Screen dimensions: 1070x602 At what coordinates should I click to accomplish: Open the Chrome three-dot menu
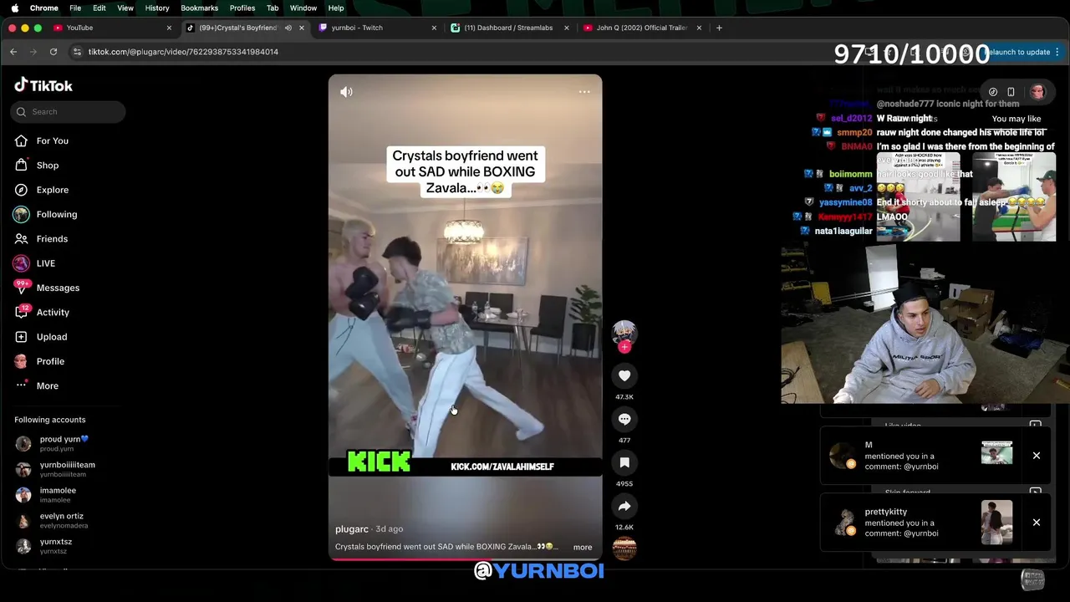1057,52
